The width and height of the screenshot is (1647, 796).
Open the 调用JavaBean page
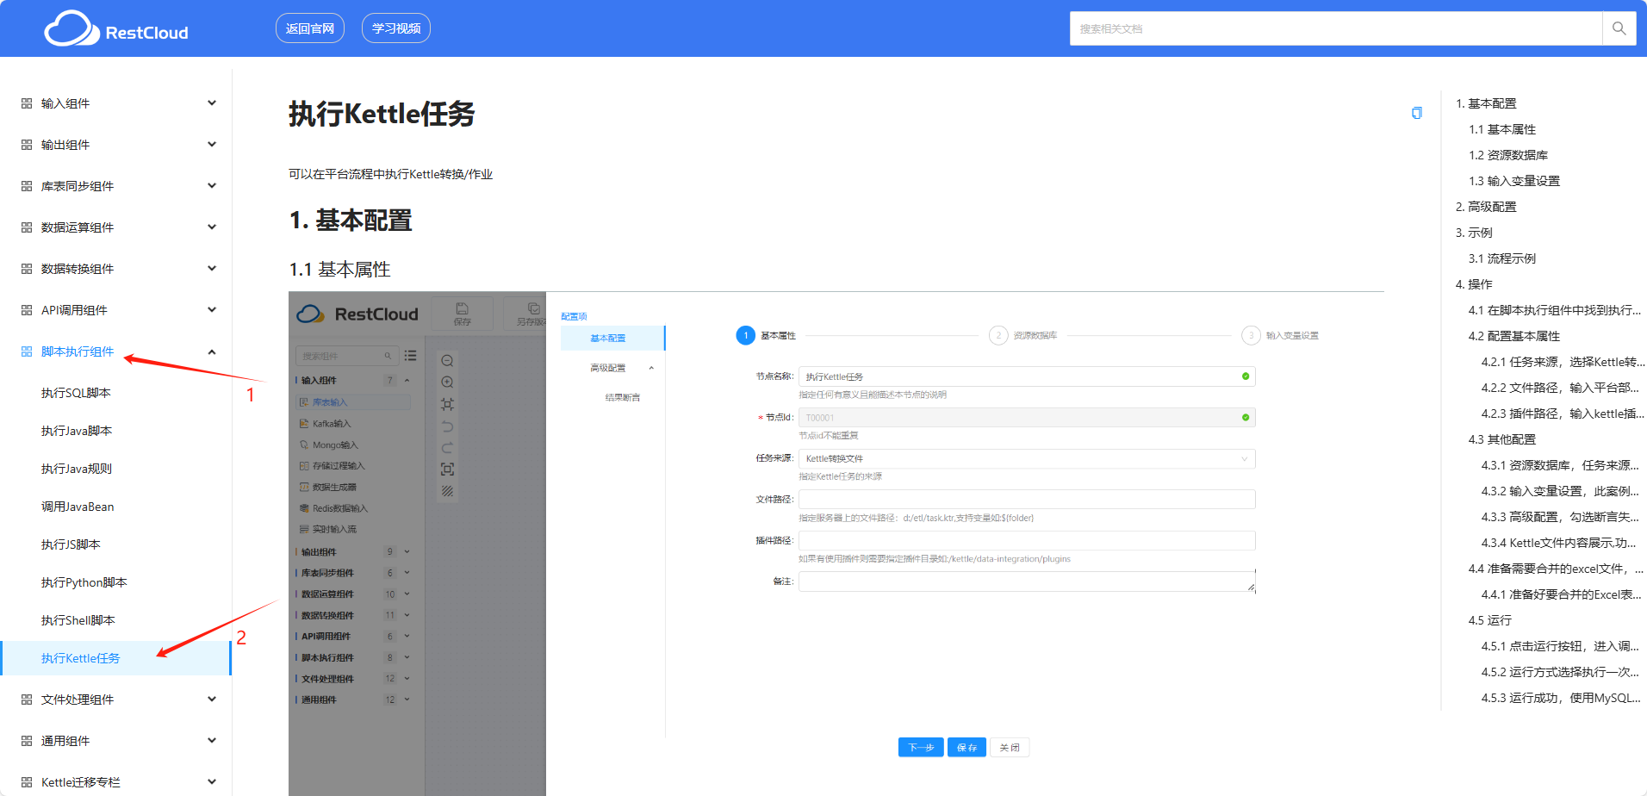click(x=78, y=507)
